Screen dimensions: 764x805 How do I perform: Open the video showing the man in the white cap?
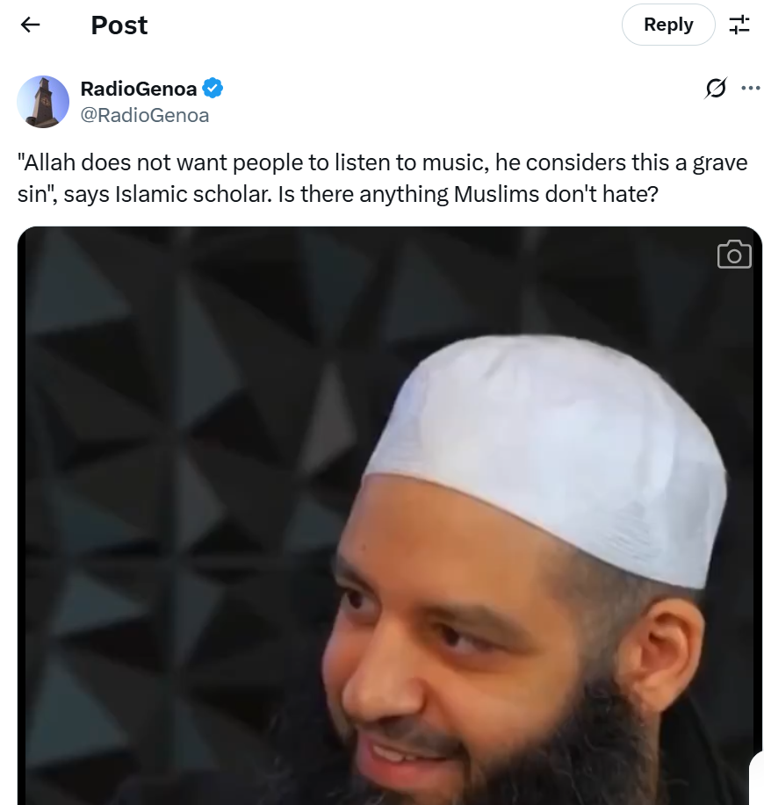point(390,515)
